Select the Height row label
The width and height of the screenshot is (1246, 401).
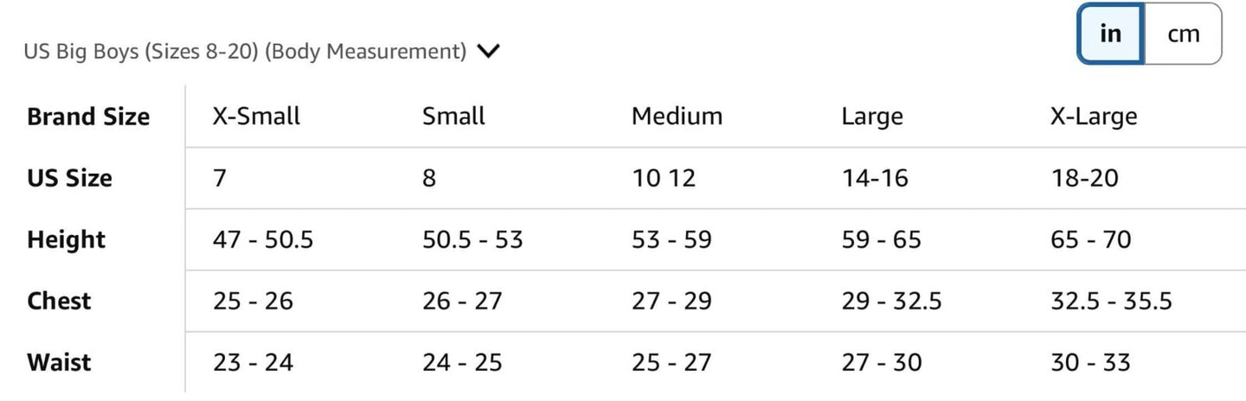(x=66, y=239)
